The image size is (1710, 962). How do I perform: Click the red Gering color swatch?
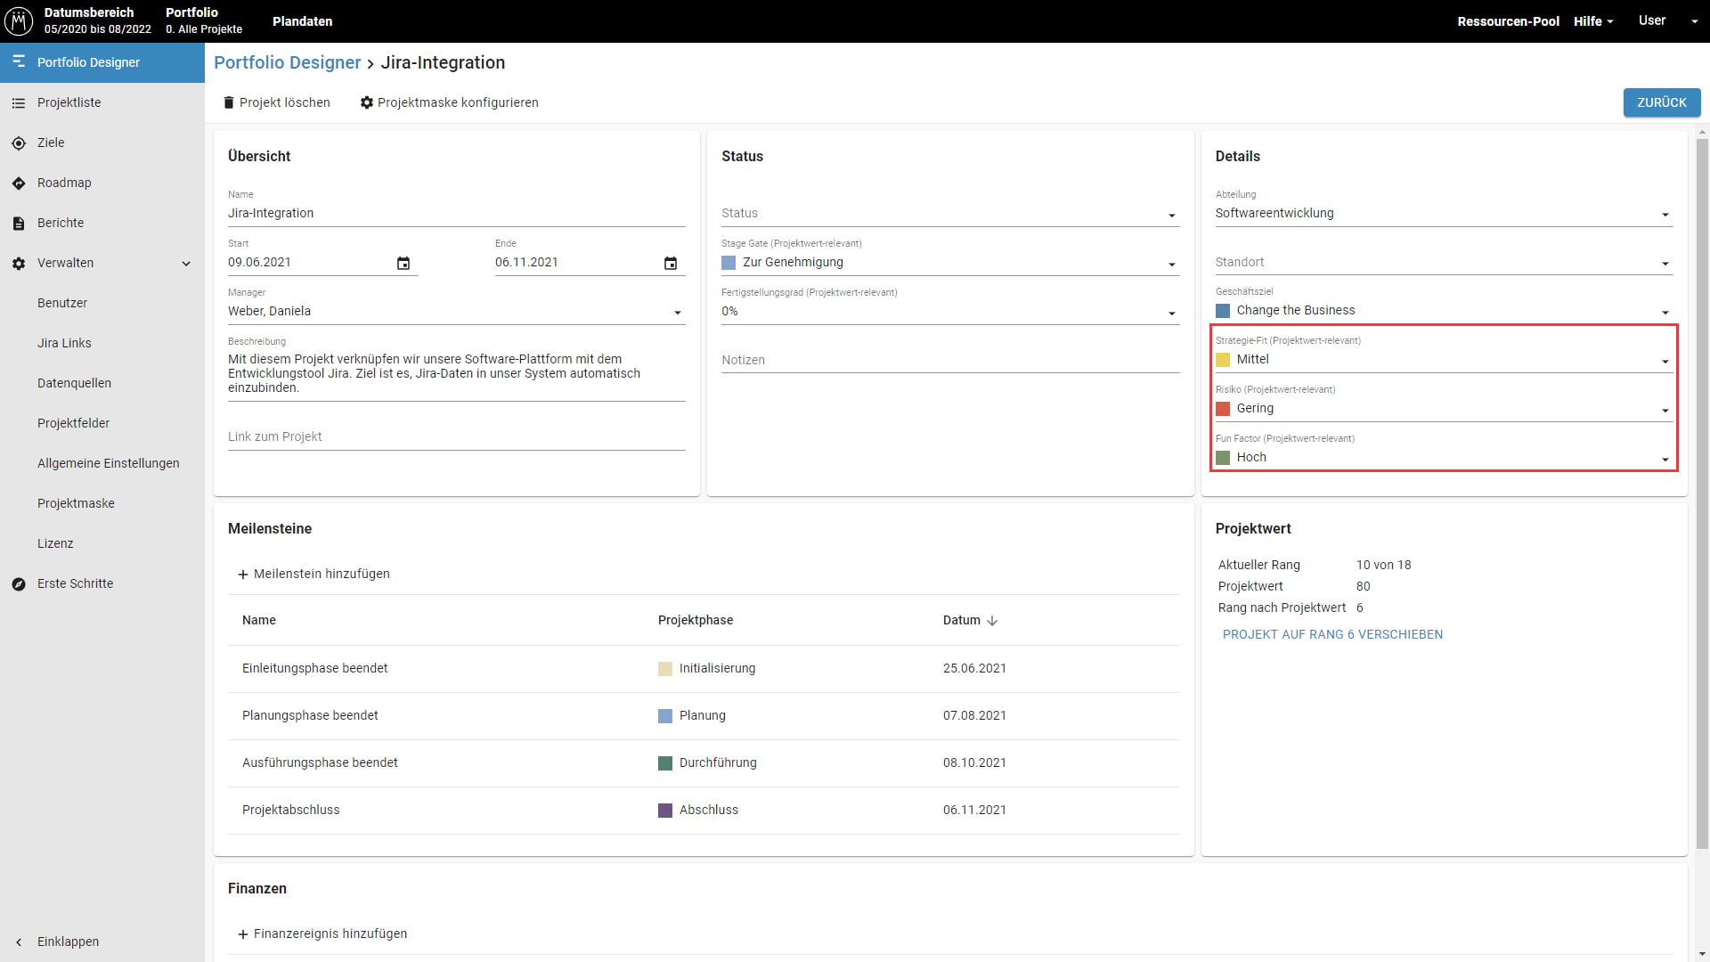[x=1223, y=409]
